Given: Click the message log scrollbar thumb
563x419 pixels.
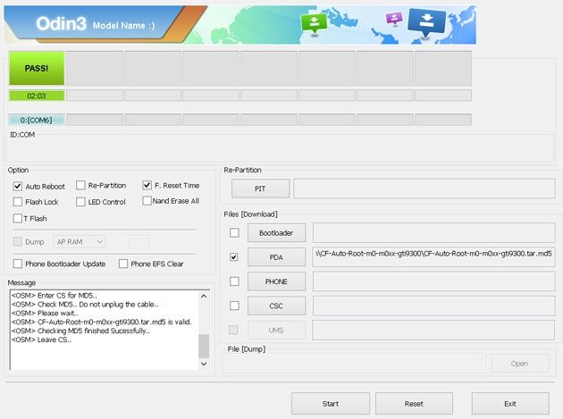Looking at the screenshot, I should [x=204, y=346].
